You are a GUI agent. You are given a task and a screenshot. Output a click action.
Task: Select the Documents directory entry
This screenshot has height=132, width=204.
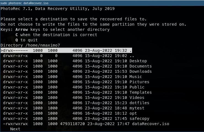(140, 66)
